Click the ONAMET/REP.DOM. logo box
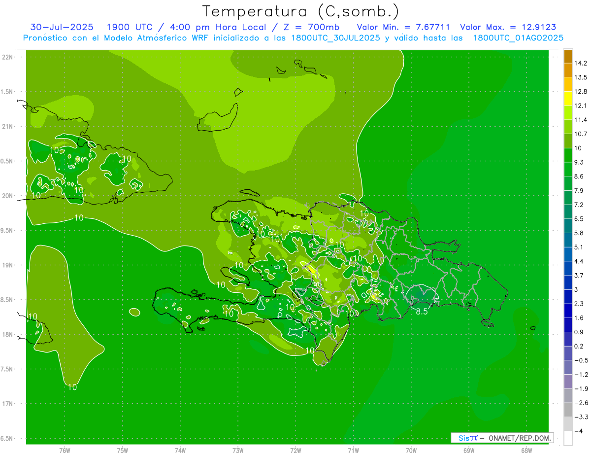 tap(501, 438)
